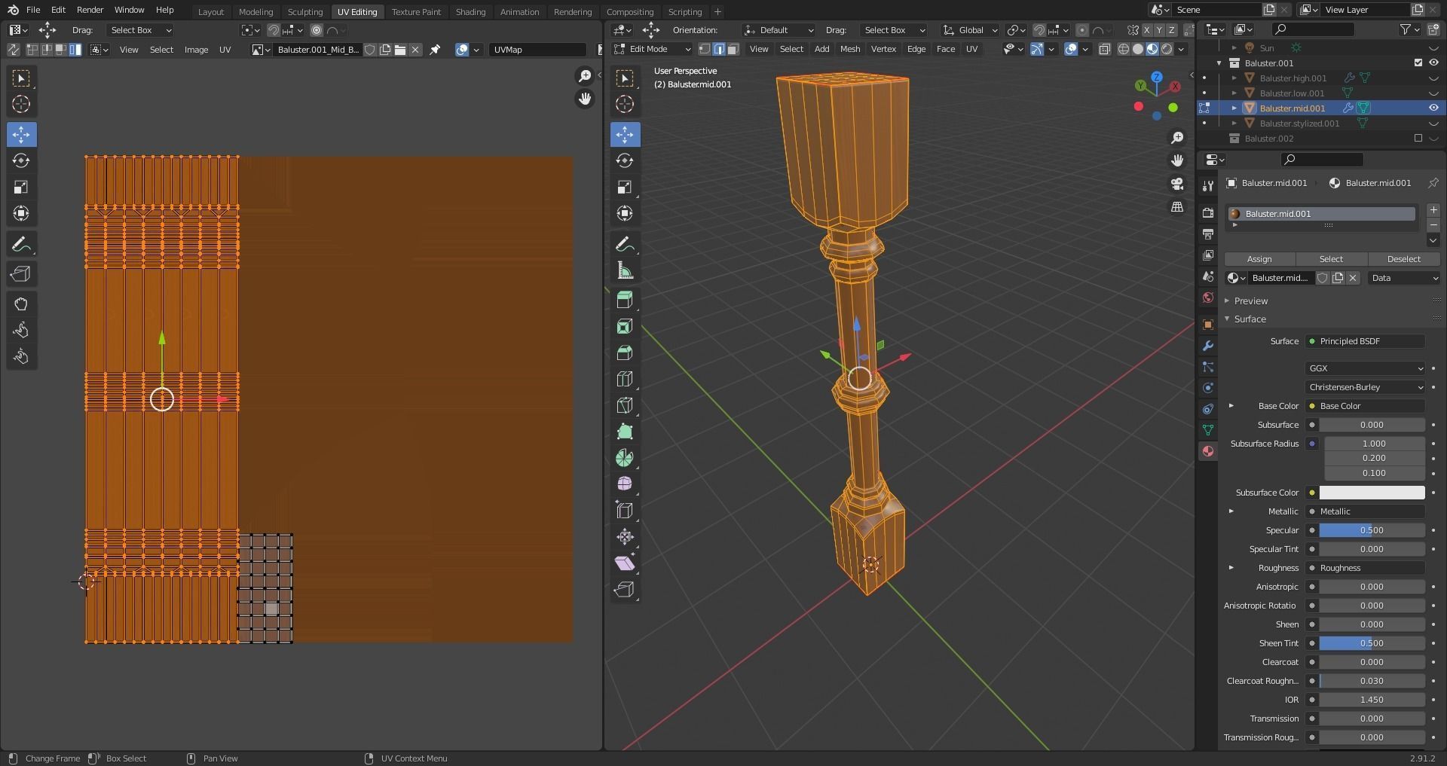Viewport: 1447px width, 766px height.
Task: Select the Smooth vertices tool
Action: (625, 484)
